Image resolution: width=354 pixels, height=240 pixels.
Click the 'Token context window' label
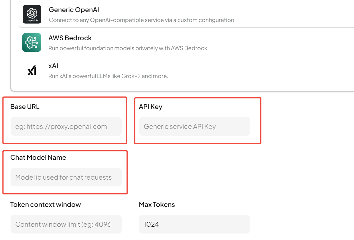(x=46, y=205)
